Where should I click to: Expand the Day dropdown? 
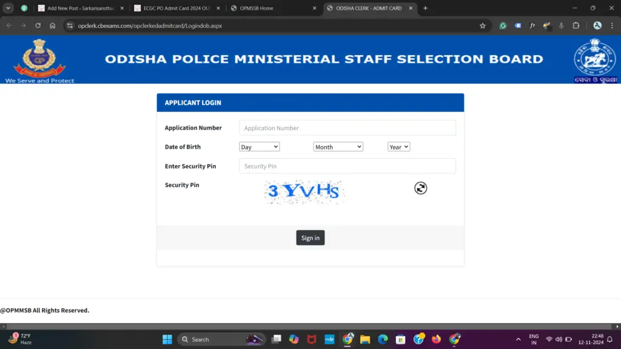click(260, 147)
